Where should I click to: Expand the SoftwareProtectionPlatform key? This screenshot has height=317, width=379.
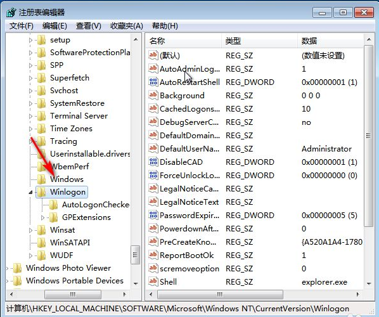pos(30,53)
